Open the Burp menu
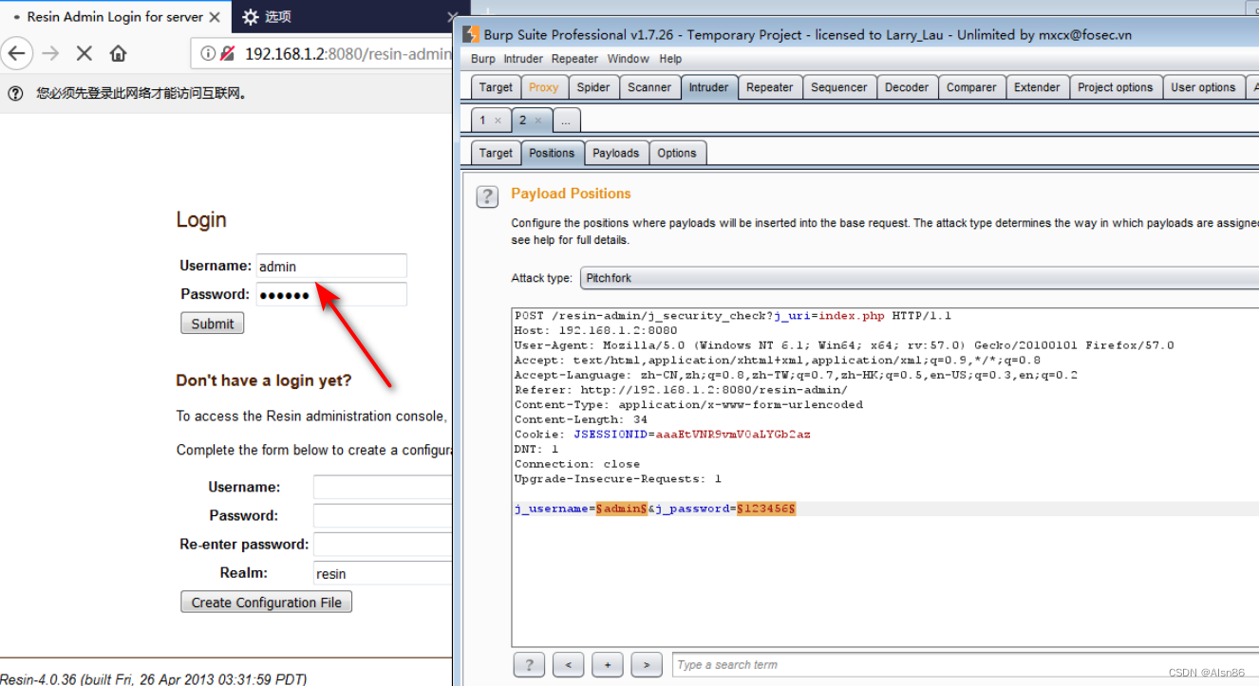 pyautogui.click(x=483, y=59)
